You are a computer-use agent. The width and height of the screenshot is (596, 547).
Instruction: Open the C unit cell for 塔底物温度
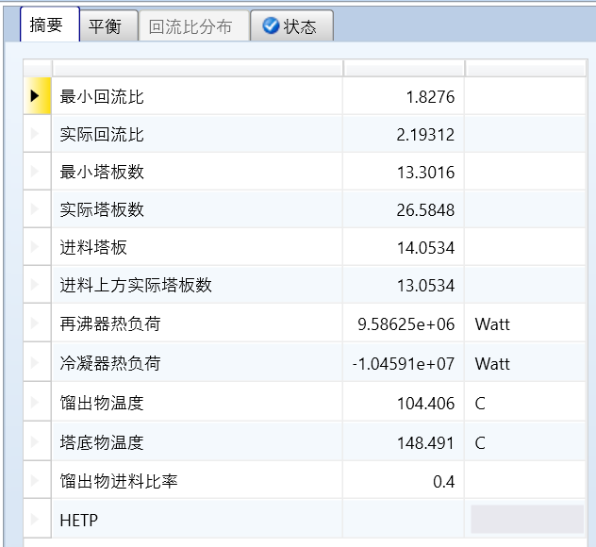point(524,442)
